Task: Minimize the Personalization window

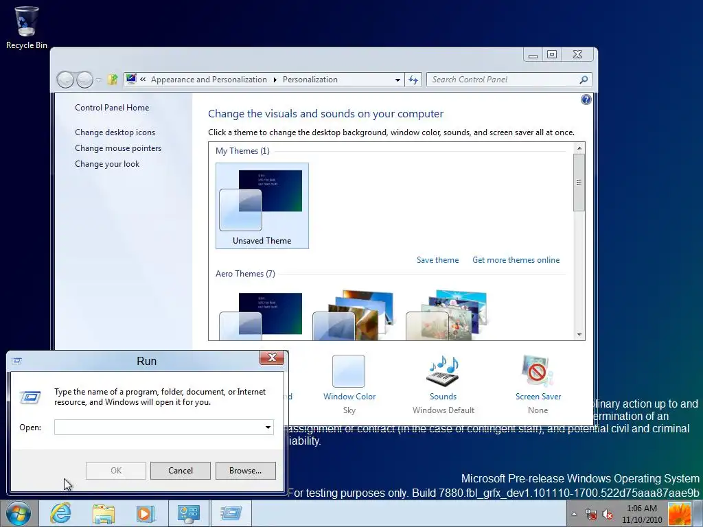Action: 533,55
